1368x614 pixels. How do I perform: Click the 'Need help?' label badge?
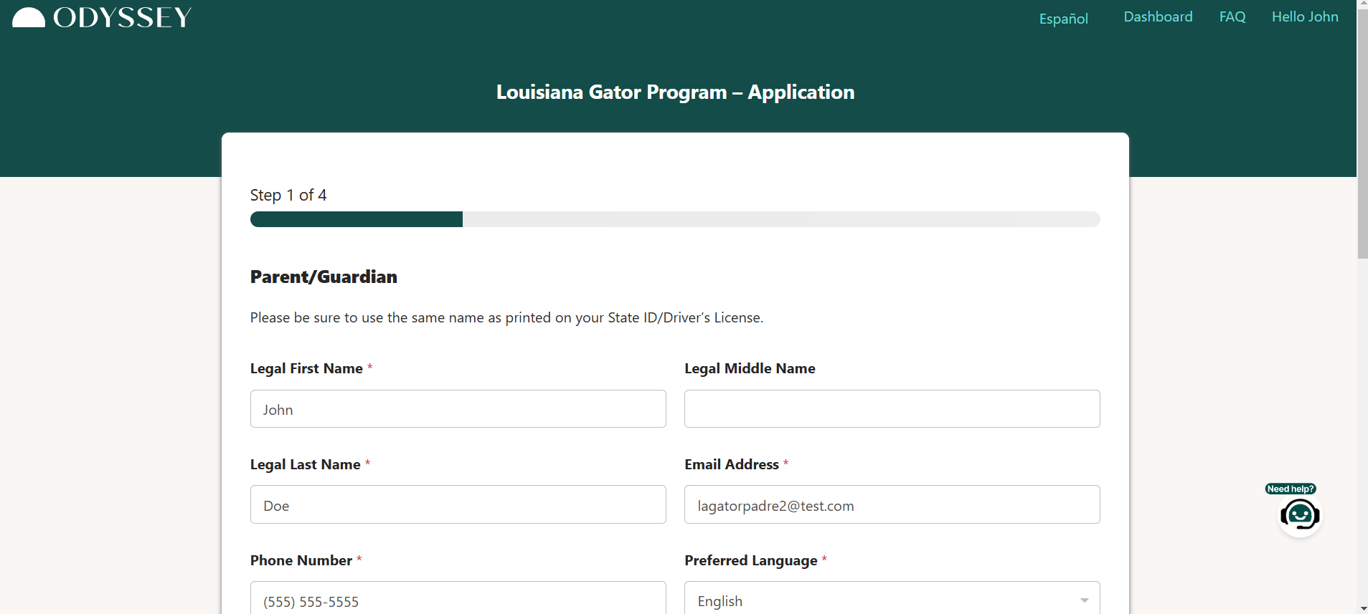tap(1290, 489)
